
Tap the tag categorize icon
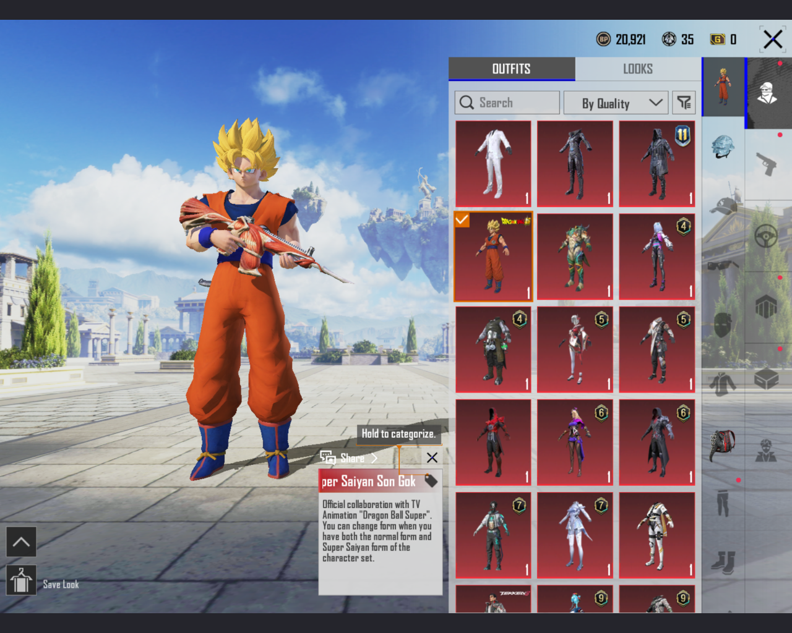431,480
